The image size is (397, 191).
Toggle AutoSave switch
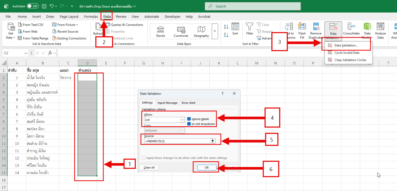point(33,6)
